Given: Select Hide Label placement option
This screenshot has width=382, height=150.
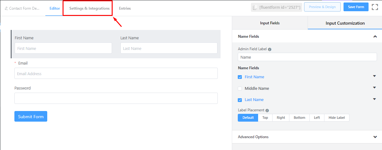Looking at the screenshot, I should pyautogui.click(x=337, y=118).
